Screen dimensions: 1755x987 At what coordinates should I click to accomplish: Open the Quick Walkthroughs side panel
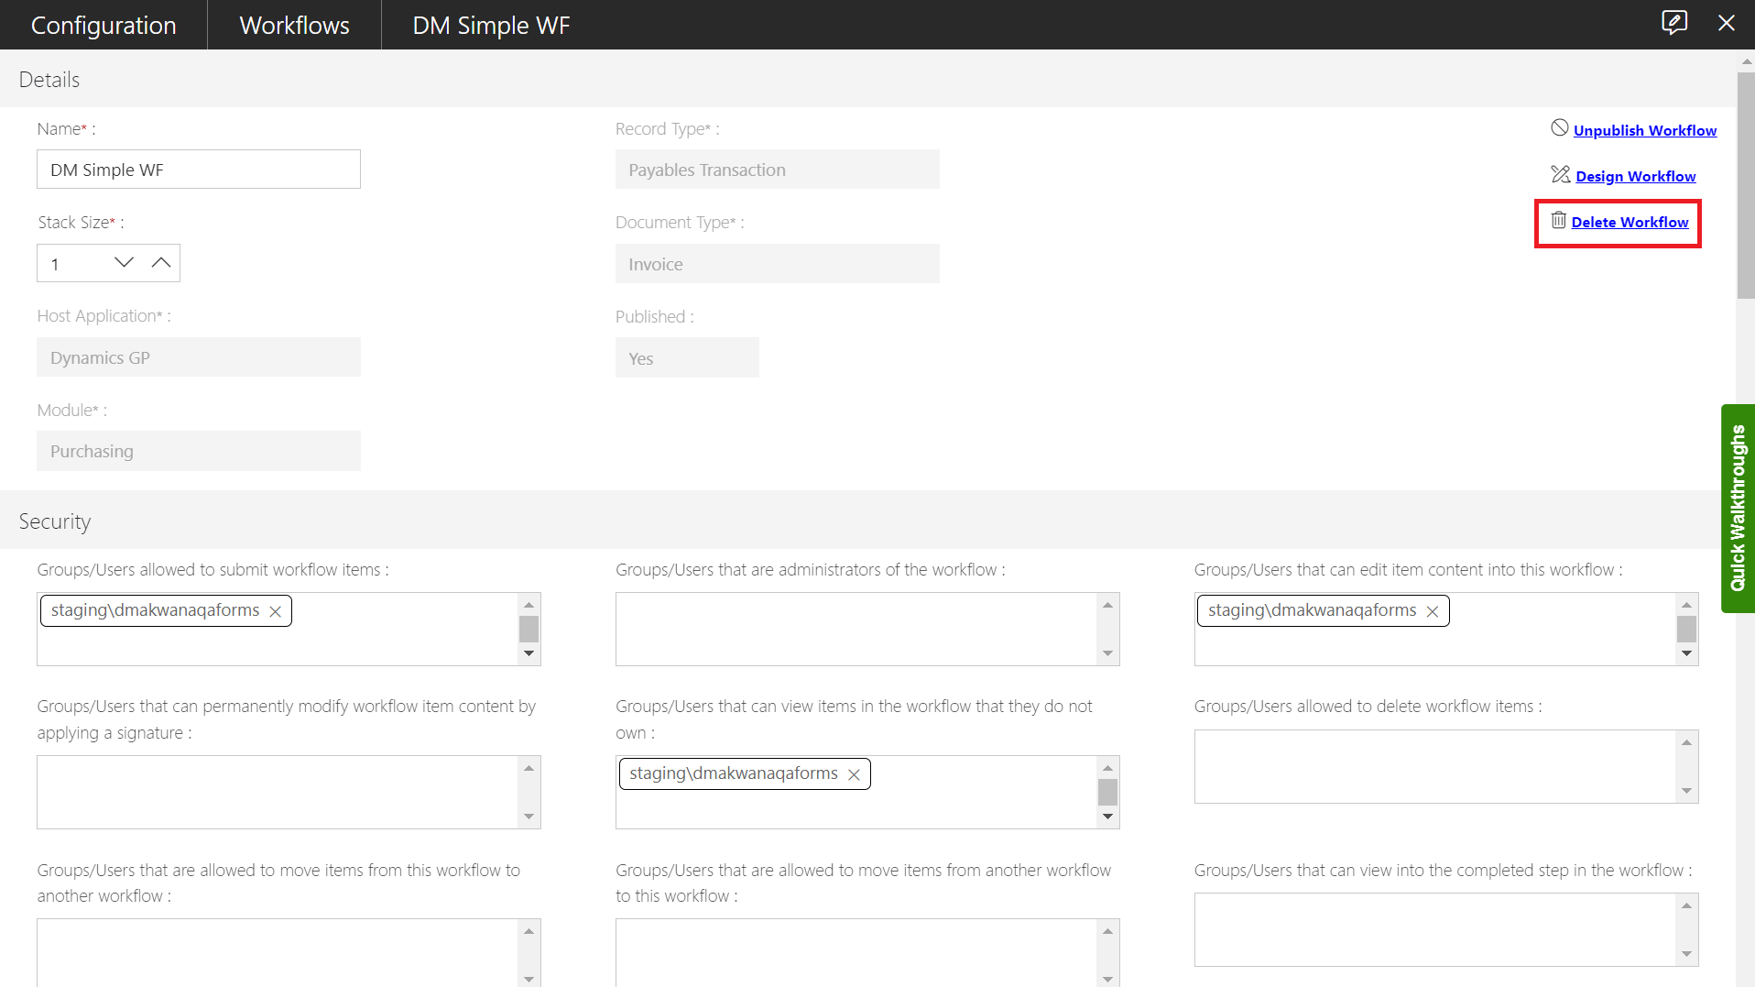pyautogui.click(x=1738, y=509)
